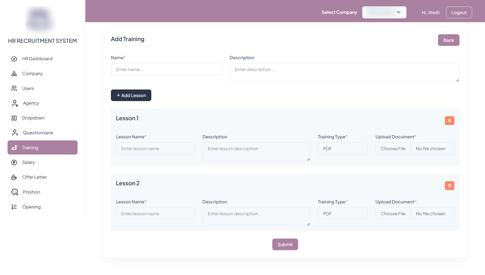Open the Select Company dropdown
The height and width of the screenshot is (275, 485).
click(384, 12)
